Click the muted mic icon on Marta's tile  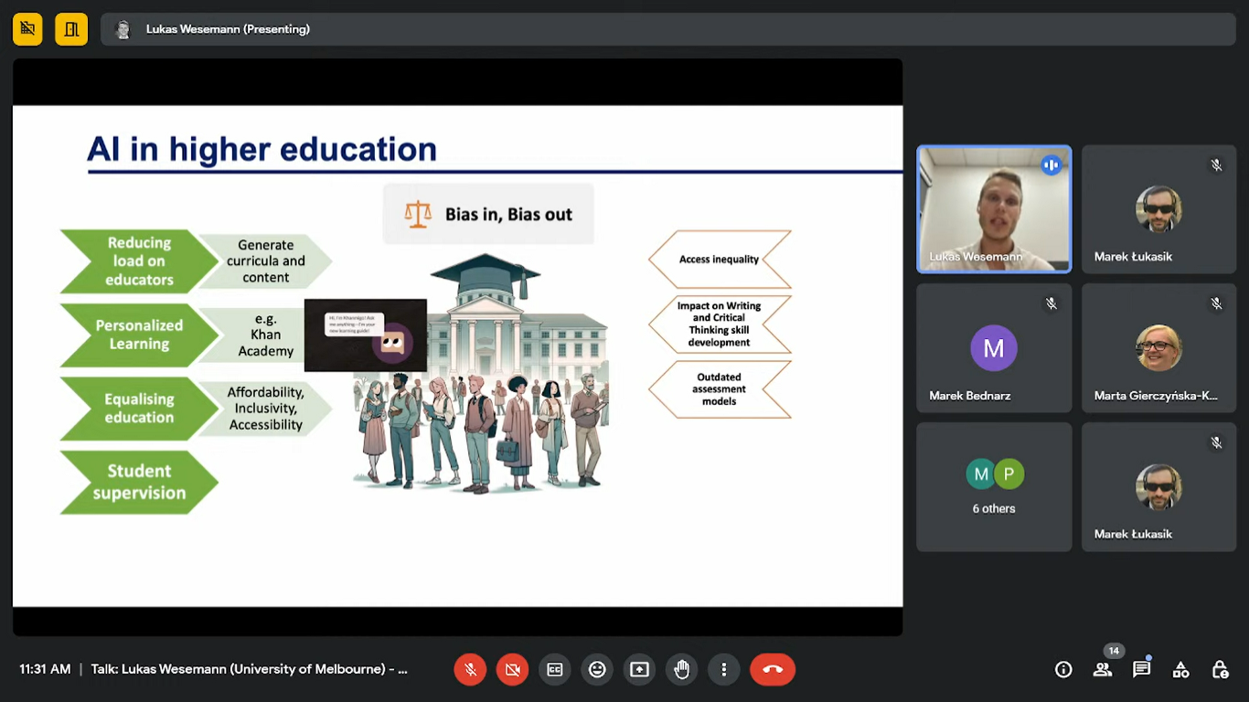(x=1216, y=303)
